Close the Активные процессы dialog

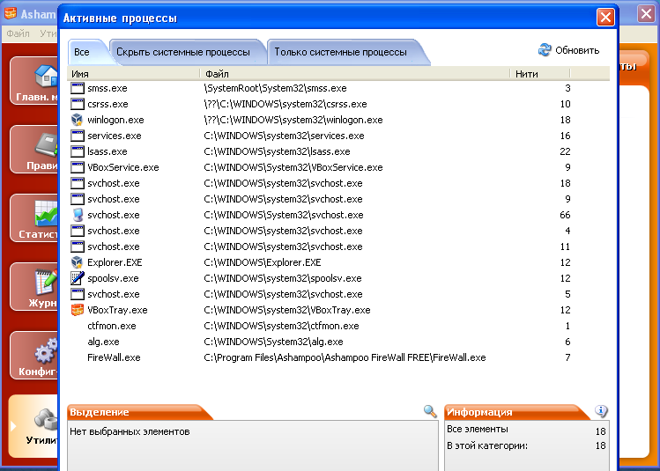(x=605, y=17)
